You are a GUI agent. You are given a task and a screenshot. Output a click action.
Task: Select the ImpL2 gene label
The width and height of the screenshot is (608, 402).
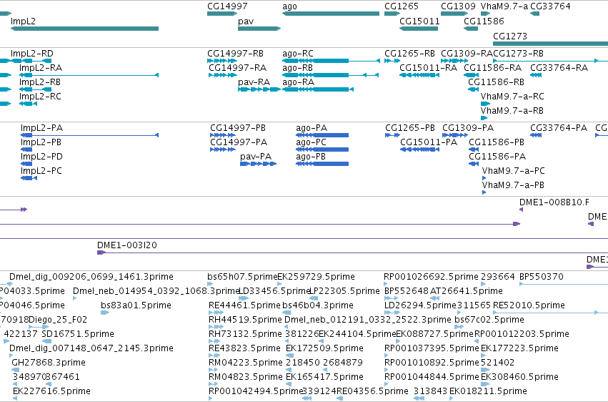[23, 21]
